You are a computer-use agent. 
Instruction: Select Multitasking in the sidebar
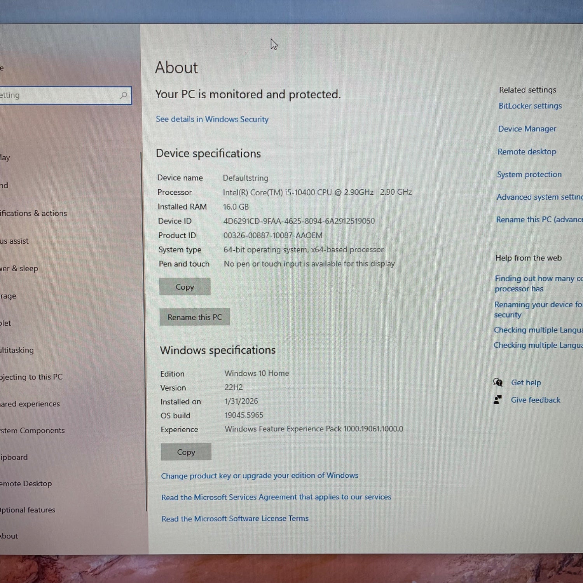(17, 350)
